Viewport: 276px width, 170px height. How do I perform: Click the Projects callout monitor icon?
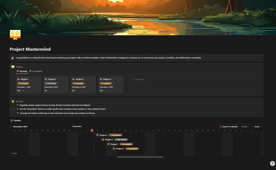(13, 67)
